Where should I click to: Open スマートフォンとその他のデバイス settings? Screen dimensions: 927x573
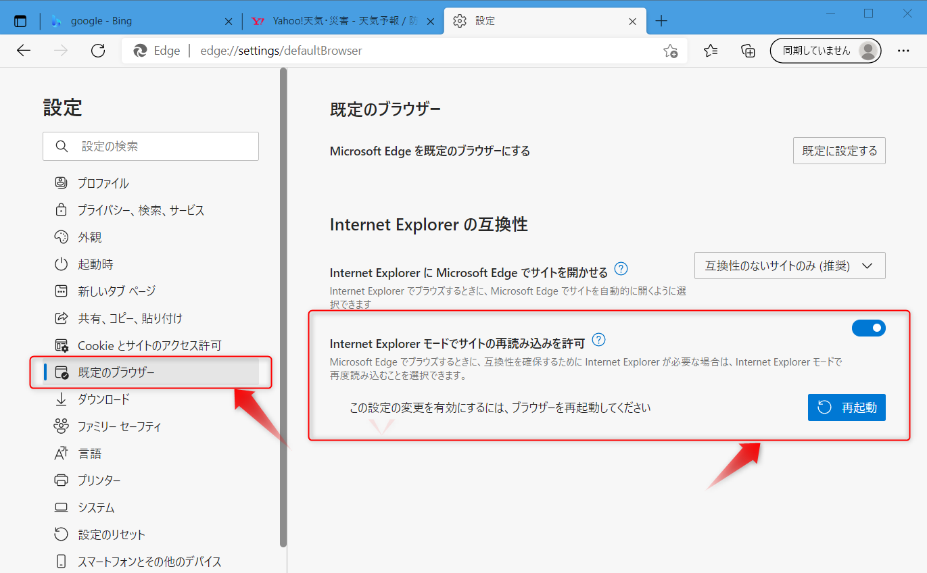151,562
